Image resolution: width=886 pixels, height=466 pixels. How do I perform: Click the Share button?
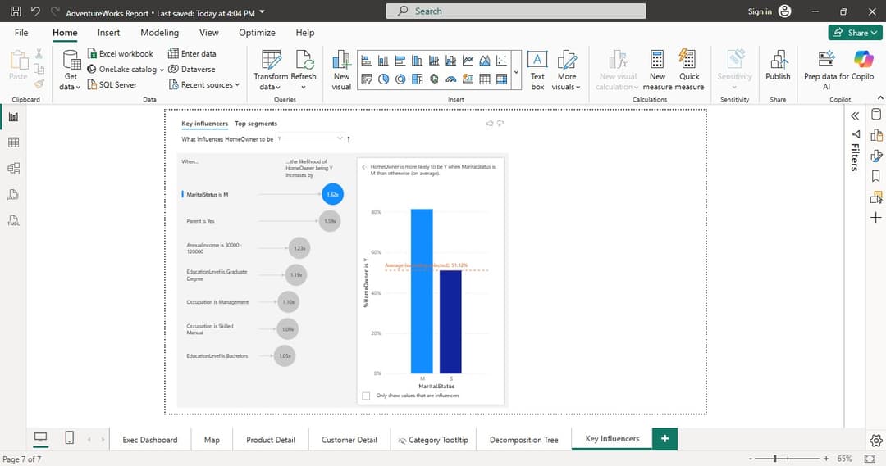point(854,33)
